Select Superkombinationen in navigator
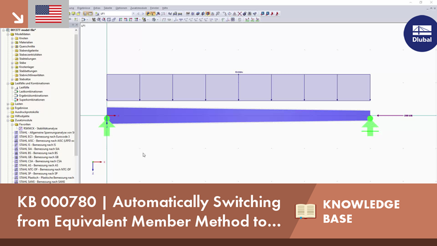 tap(32, 100)
